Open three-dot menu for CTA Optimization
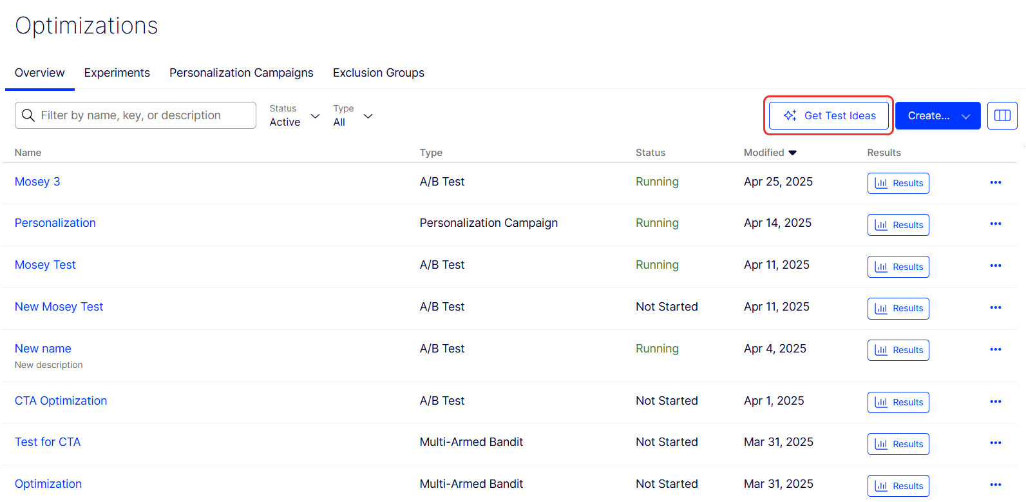The image size is (1026, 502). pyautogui.click(x=995, y=401)
